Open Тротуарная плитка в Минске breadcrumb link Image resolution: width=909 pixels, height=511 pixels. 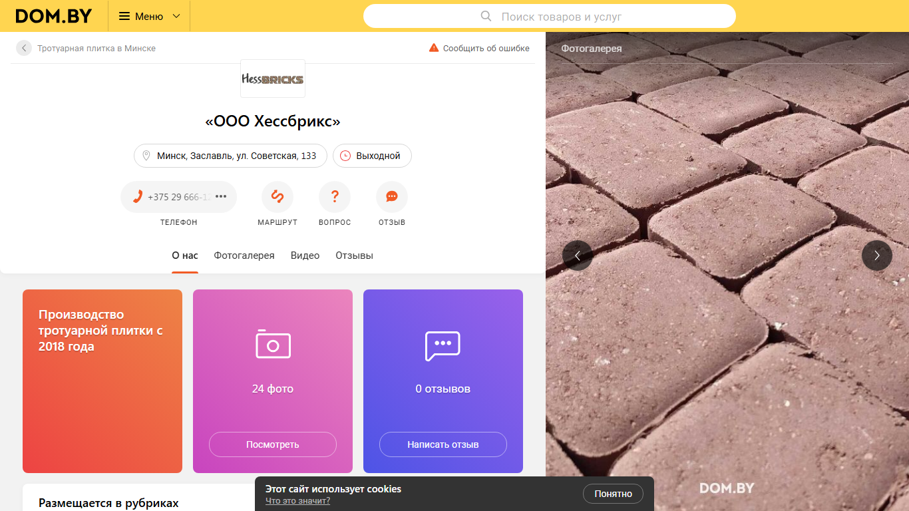[96, 48]
